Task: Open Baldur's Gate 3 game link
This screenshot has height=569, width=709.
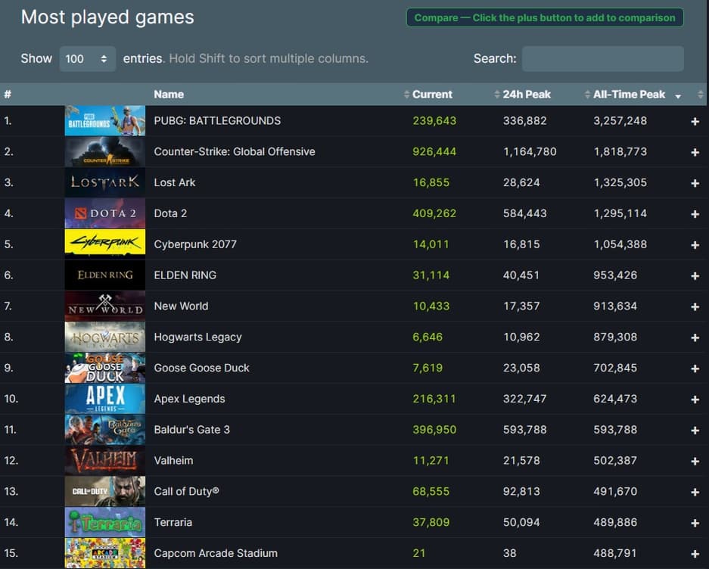Action: (191, 430)
